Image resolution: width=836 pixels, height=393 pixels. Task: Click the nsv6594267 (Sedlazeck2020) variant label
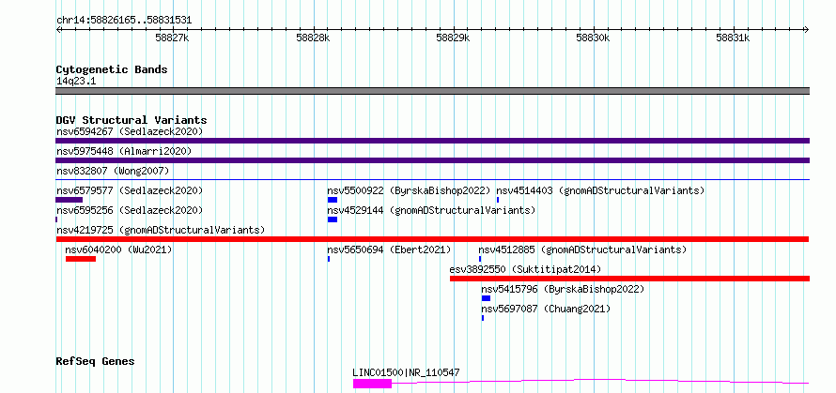pos(130,131)
